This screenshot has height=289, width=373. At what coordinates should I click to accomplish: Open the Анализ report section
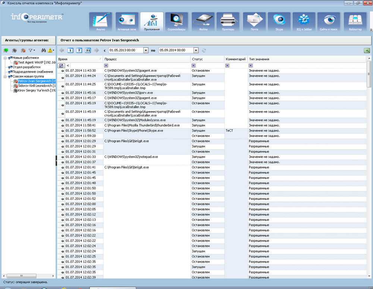click(101, 22)
